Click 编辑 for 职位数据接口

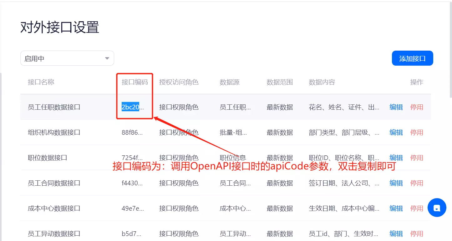click(x=396, y=158)
